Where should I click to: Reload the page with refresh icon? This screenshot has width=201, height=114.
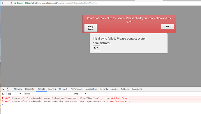tap(11, 3)
